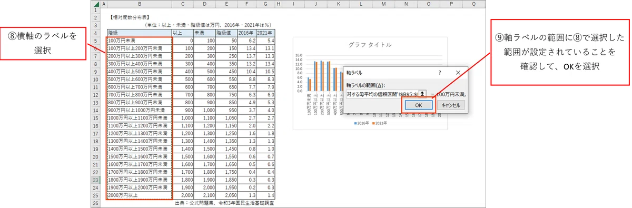Select the column G header
The image size is (632, 208).
pyautogui.click(x=265, y=4)
